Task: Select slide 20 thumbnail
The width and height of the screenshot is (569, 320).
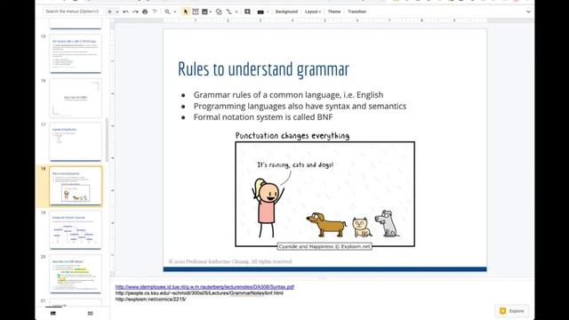Action: tap(76, 274)
